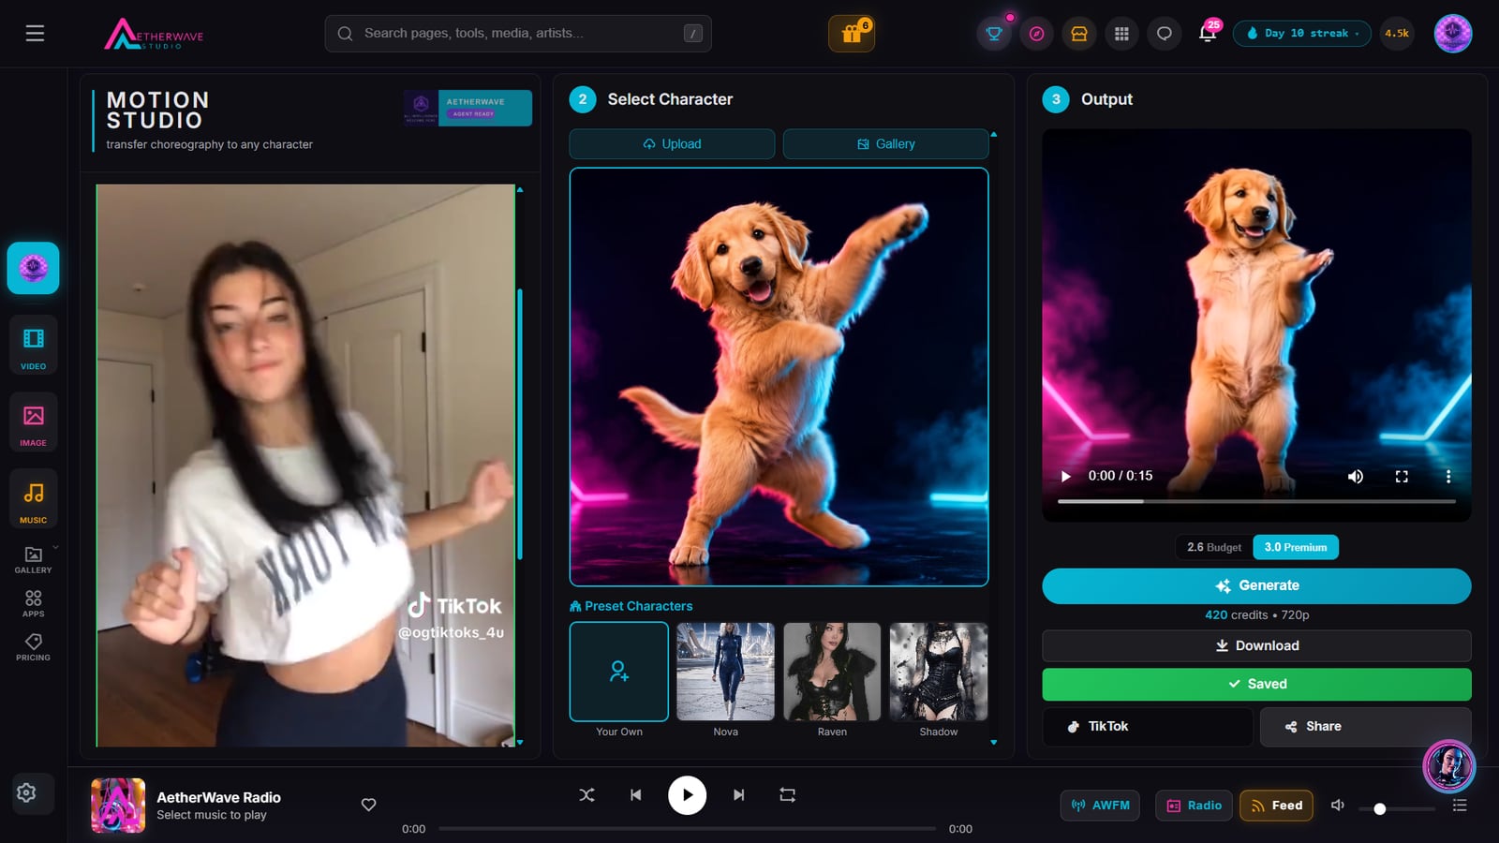Adjust the radio volume slider
Image resolution: width=1499 pixels, height=843 pixels.
1397,808
